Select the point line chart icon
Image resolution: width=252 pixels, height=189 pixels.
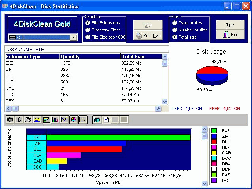(64, 120)
